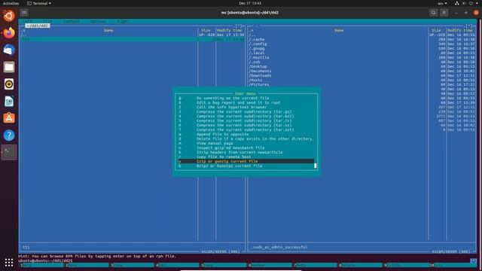Select the Terminal icon in the dock

coord(9,152)
